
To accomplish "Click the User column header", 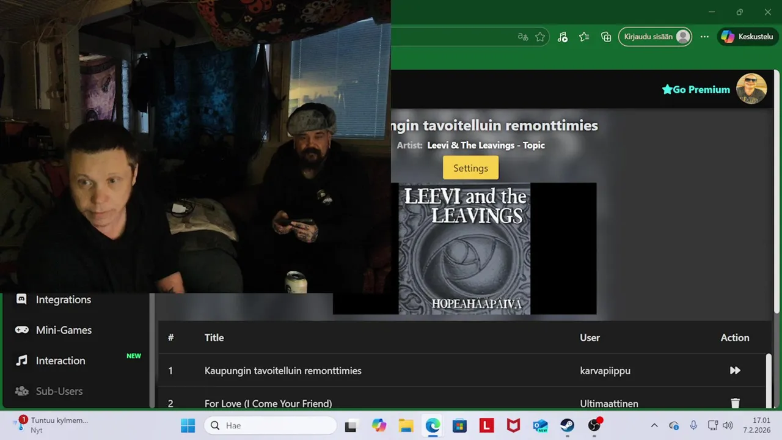I will 590,337.
